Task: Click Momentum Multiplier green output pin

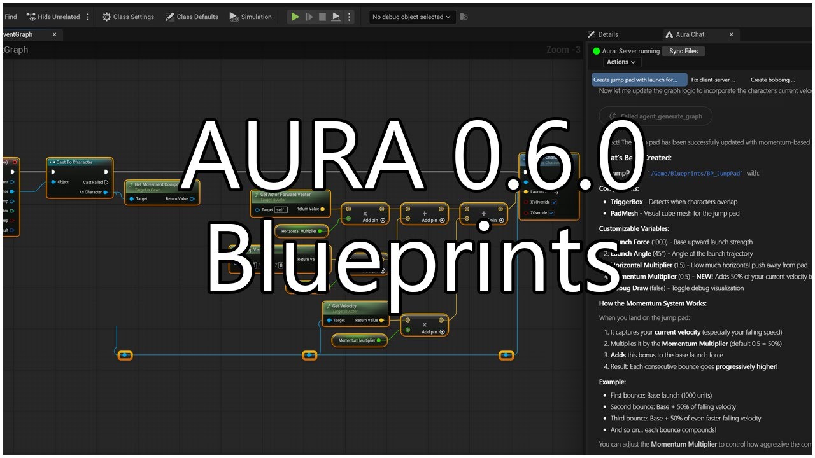Action: coord(379,340)
